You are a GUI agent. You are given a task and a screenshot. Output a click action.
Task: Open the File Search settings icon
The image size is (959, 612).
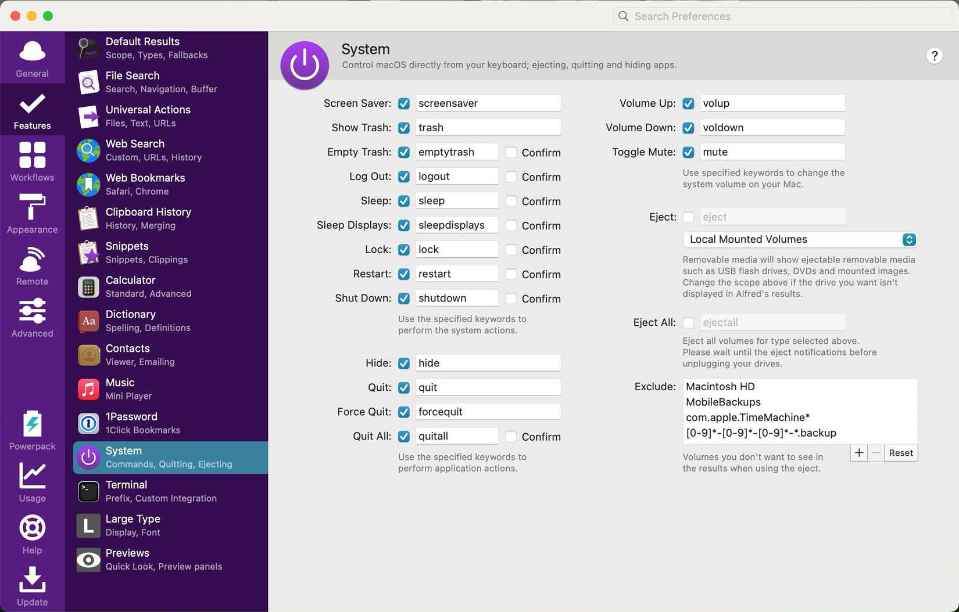88,82
